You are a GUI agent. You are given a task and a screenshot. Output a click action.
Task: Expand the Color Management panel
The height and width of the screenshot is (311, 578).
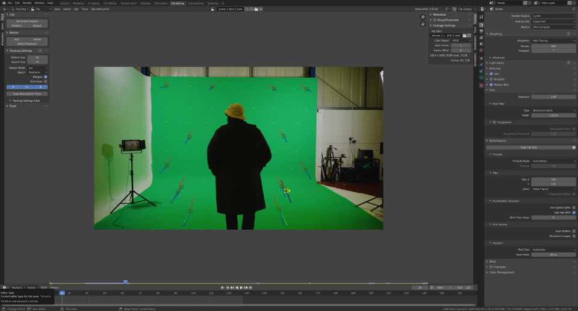(x=502, y=272)
